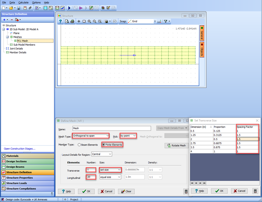Open the Calculate menu

[23, 2]
